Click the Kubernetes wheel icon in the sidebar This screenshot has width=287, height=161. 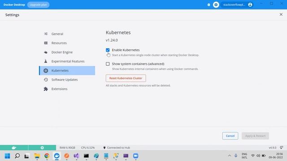pos(46,71)
